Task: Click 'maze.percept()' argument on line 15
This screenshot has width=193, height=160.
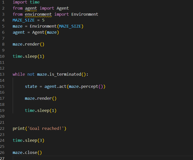Action: click(86, 87)
